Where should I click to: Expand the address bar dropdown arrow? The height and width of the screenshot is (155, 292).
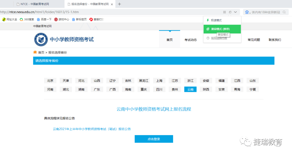point(235,12)
